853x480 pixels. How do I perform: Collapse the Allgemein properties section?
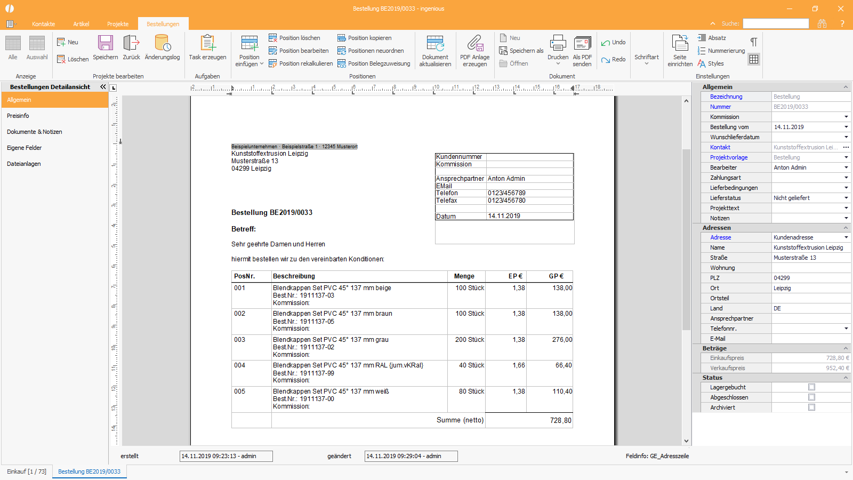(x=846, y=87)
